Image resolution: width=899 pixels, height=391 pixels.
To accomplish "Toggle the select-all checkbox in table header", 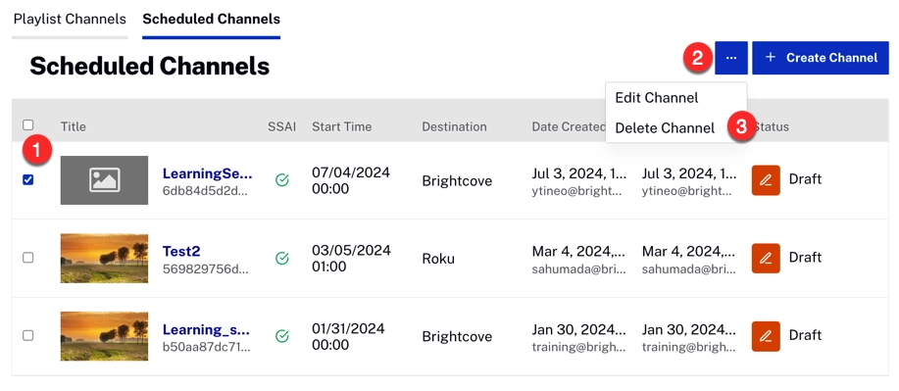I will point(28,125).
